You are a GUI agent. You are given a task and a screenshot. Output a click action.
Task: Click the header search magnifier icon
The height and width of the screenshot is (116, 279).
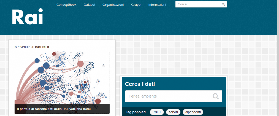click(223, 4)
